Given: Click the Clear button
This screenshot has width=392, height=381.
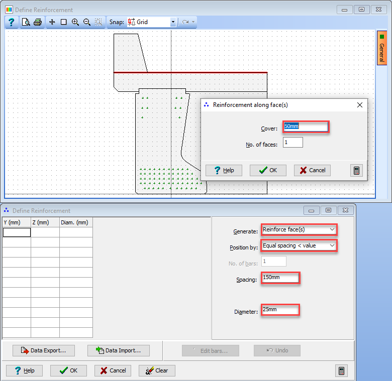Looking at the screenshot, I should point(157,370).
